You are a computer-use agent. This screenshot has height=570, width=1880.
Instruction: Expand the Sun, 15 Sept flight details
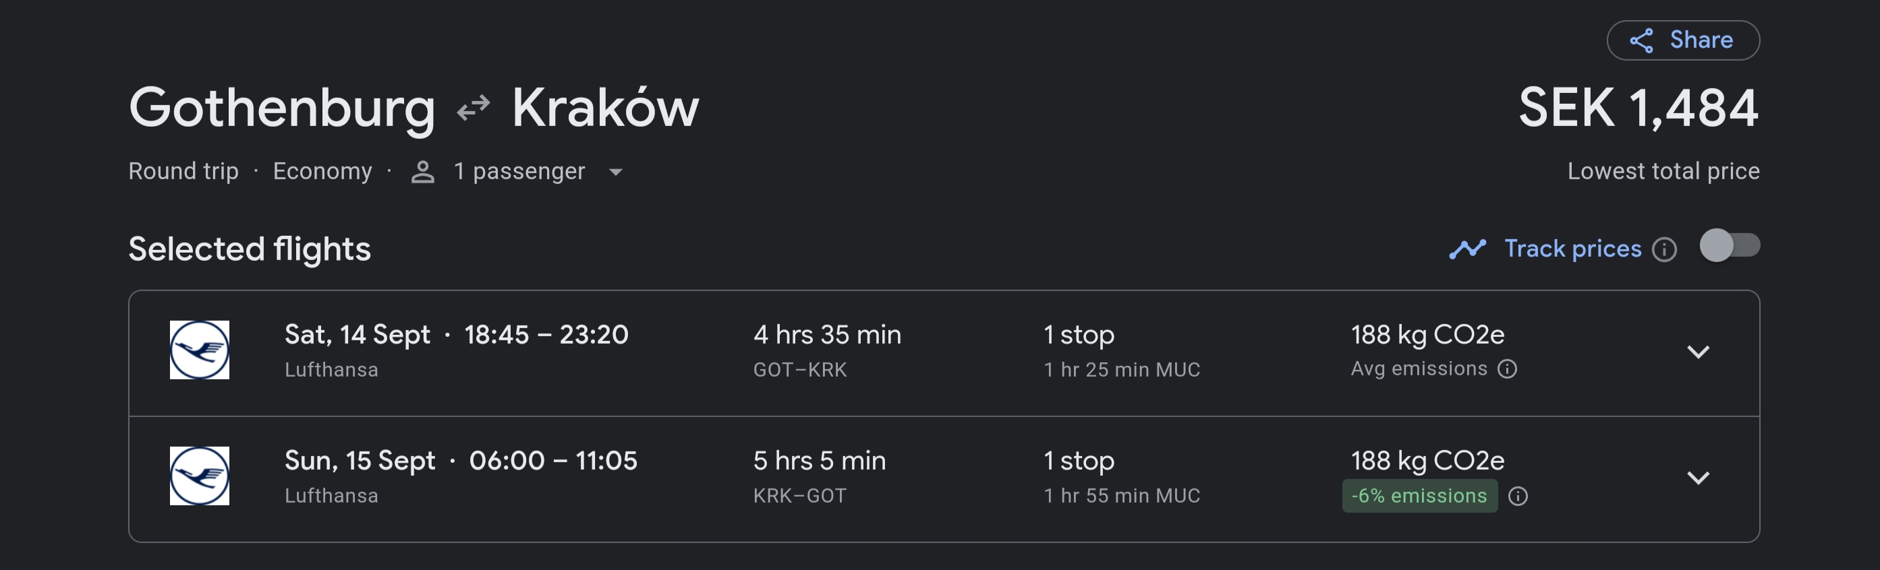pyautogui.click(x=1699, y=478)
